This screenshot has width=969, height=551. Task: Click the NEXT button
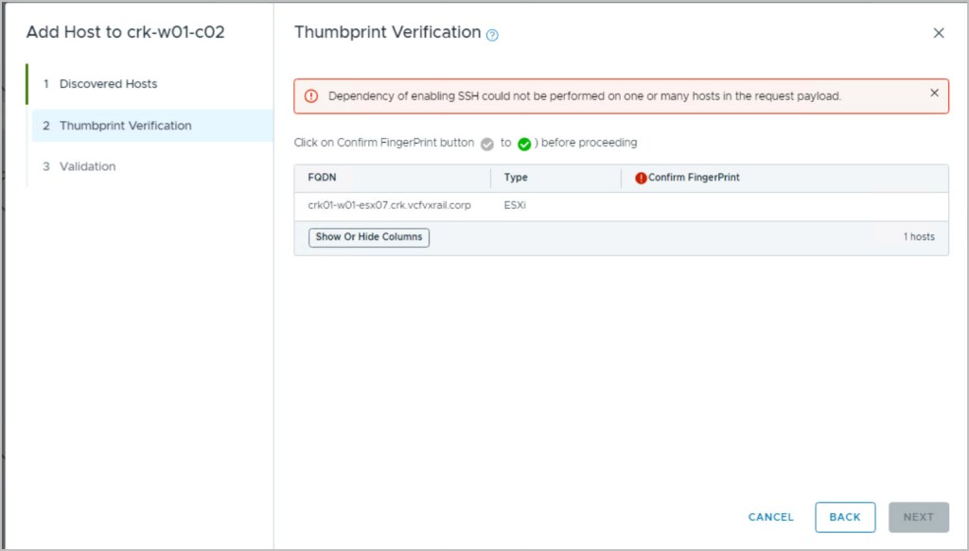click(918, 517)
